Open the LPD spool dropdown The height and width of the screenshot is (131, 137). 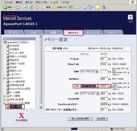pyautogui.click(x=90, y=86)
